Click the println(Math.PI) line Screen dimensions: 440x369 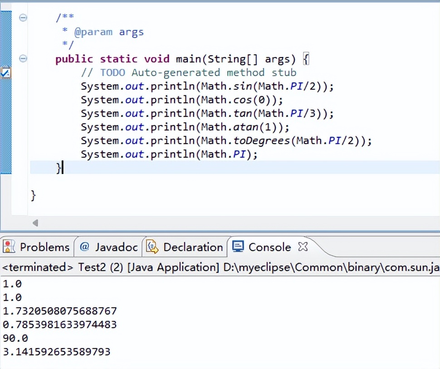click(169, 155)
